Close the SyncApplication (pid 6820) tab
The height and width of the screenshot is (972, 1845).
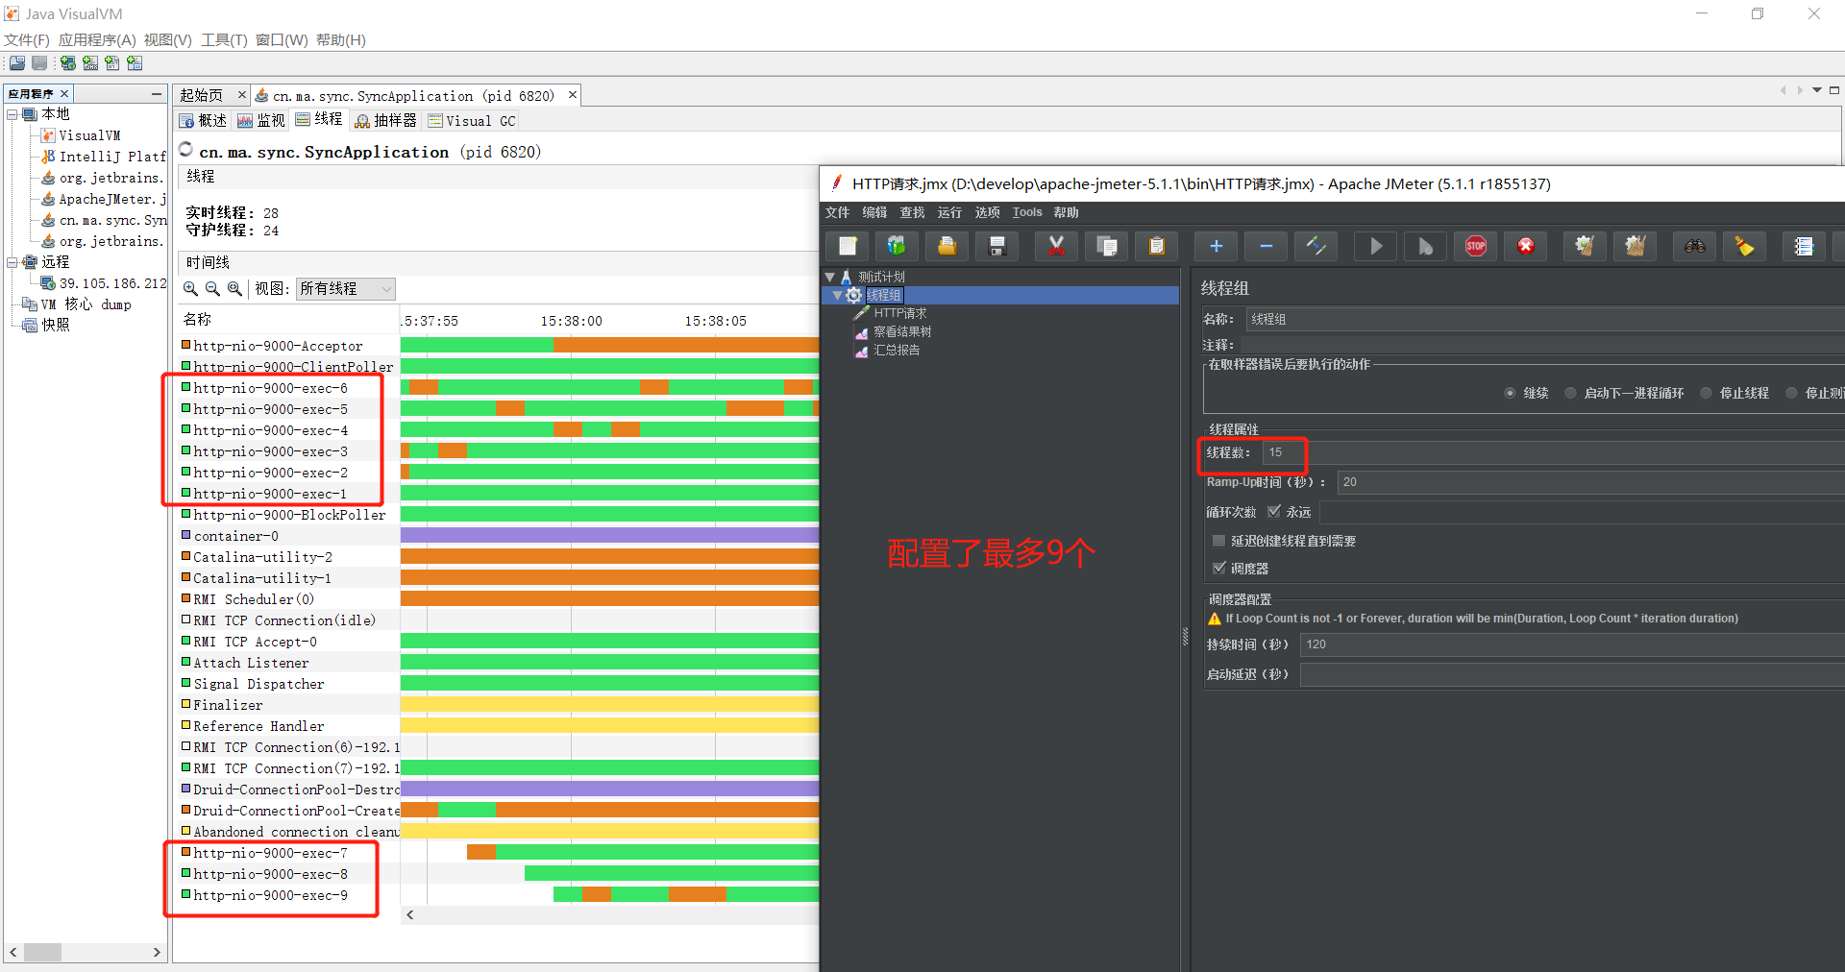(573, 95)
